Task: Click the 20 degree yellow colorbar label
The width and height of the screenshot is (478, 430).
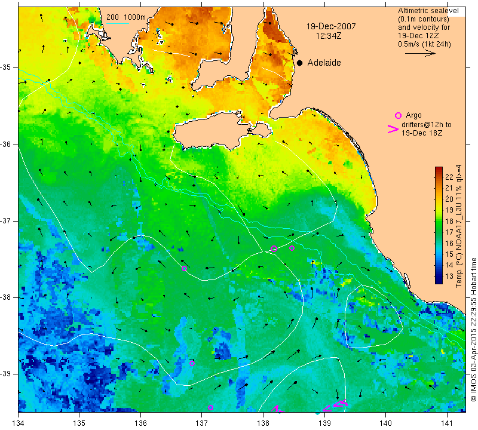Action: tap(449, 199)
